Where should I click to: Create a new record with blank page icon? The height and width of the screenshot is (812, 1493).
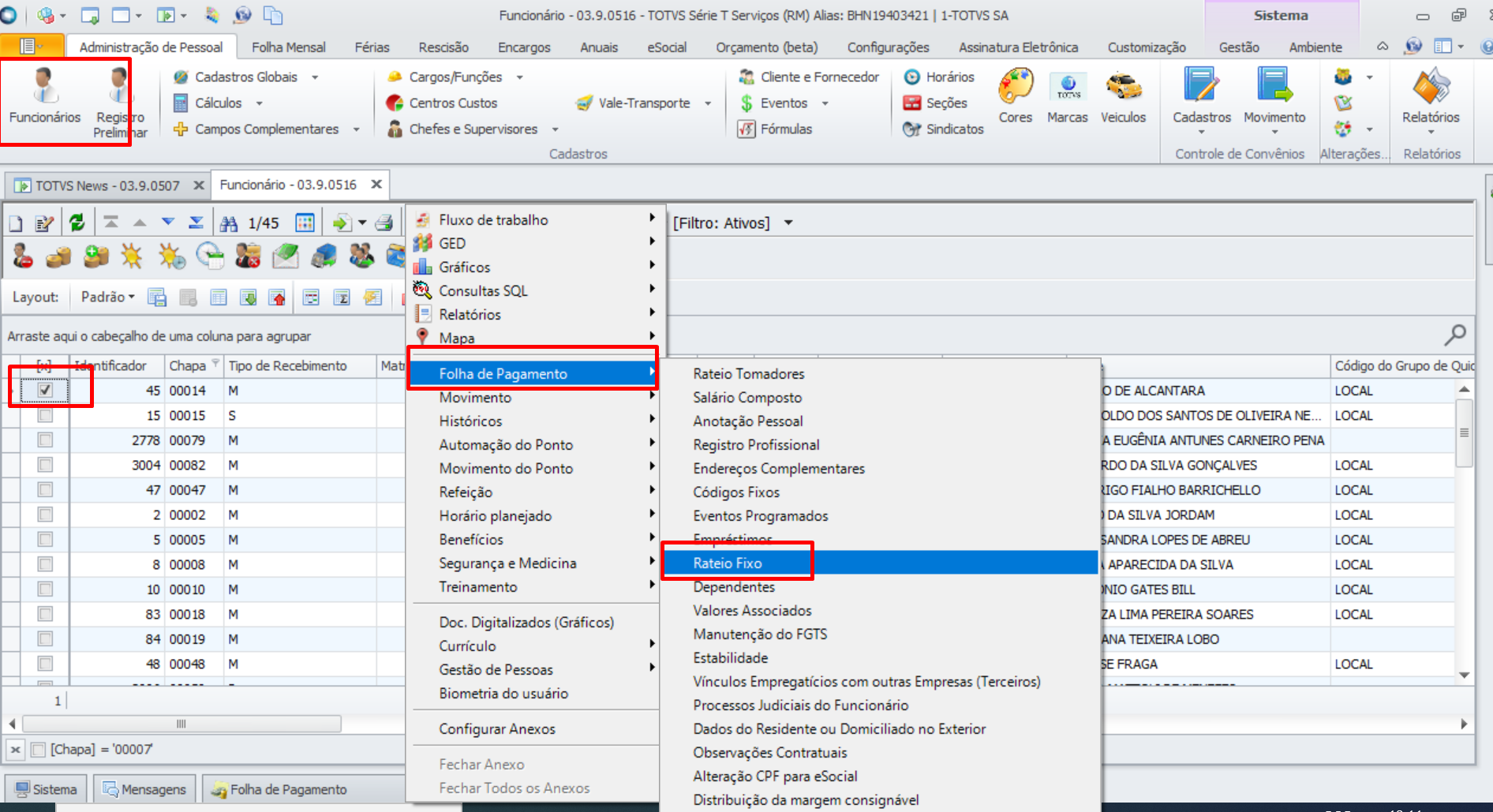pyautogui.click(x=16, y=223)
